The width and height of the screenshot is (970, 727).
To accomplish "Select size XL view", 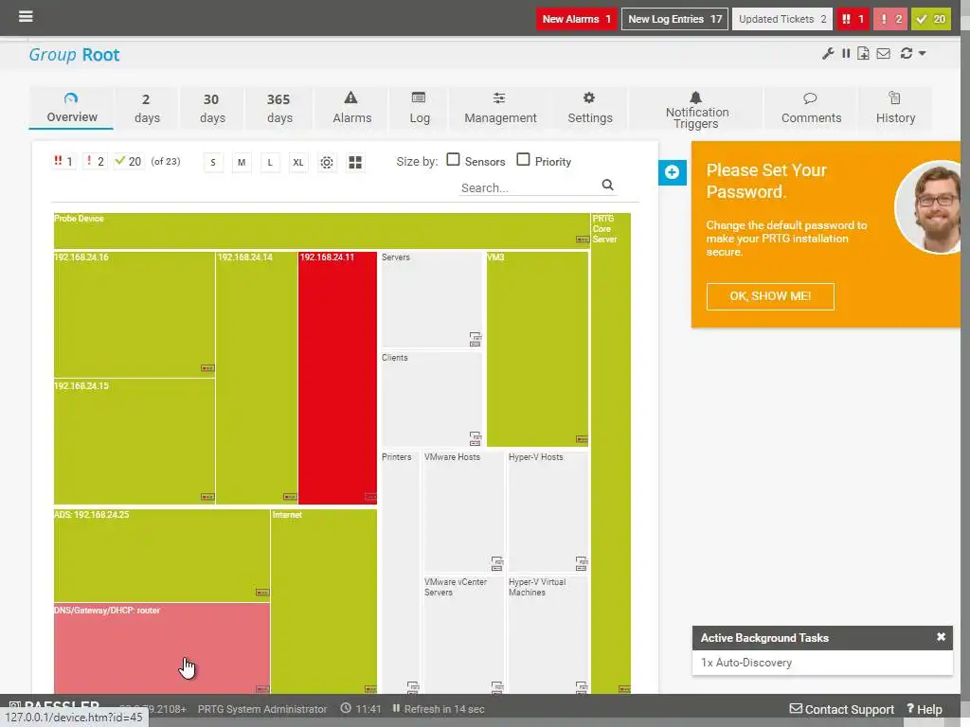I will coord(298,163).
